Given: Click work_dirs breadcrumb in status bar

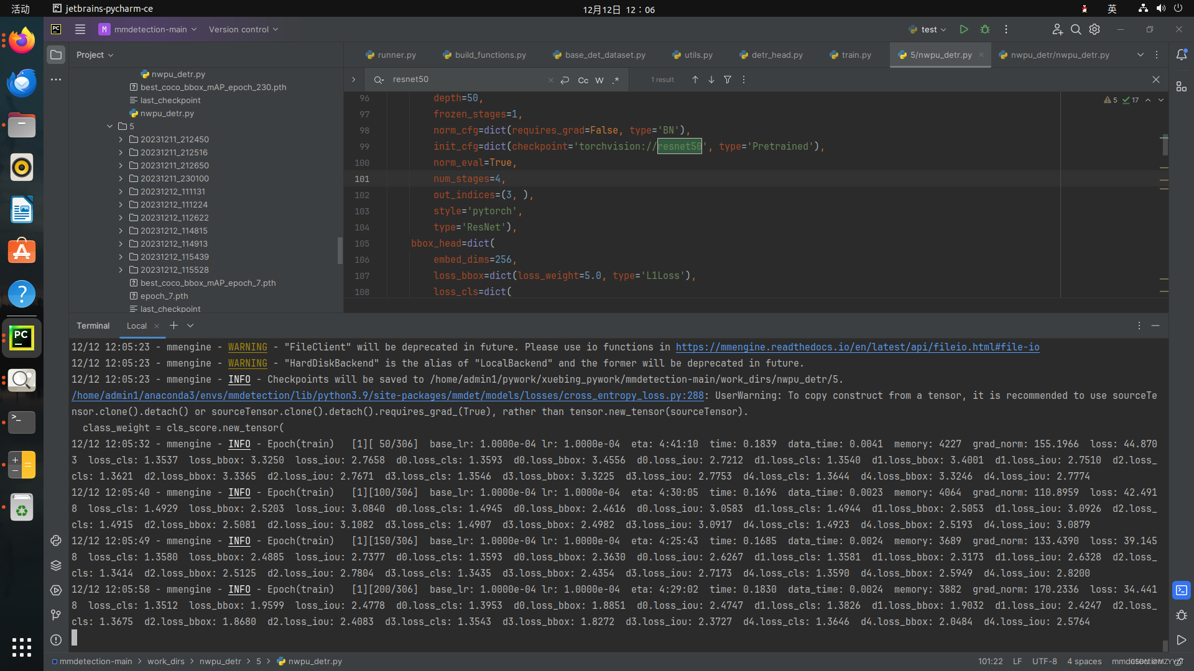Looking at the screenshot, I should pos(165,661).
